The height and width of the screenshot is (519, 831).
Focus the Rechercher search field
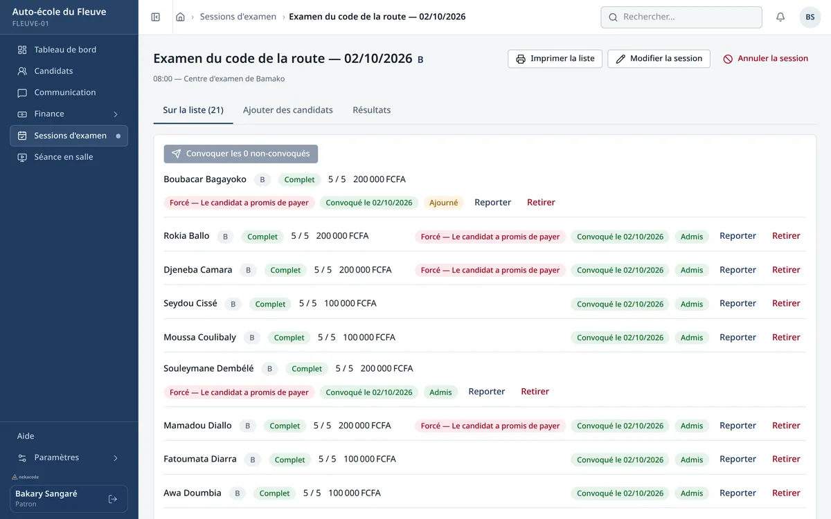click(x=681, y=17)
